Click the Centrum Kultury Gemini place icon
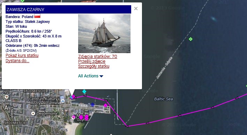The width and height of the screenshot is (247, 135). [63, 101]
